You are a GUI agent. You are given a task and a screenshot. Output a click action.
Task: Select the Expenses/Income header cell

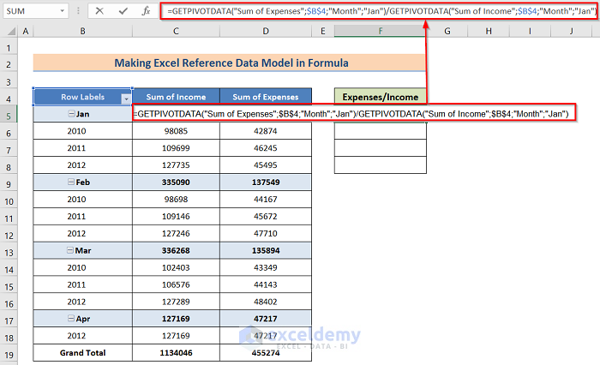click(380, 97)
